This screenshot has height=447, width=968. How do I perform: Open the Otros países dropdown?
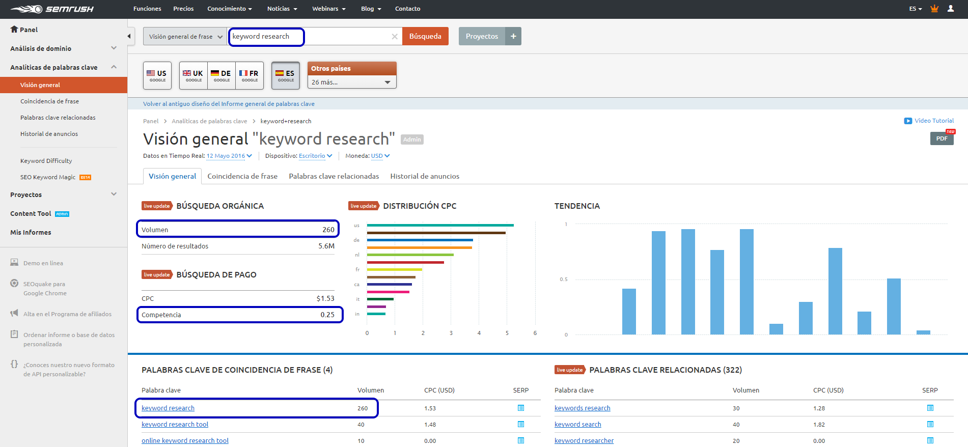[352, 82]
